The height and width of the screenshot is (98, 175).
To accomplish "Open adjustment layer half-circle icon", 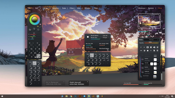I will [x=144, y=51].
